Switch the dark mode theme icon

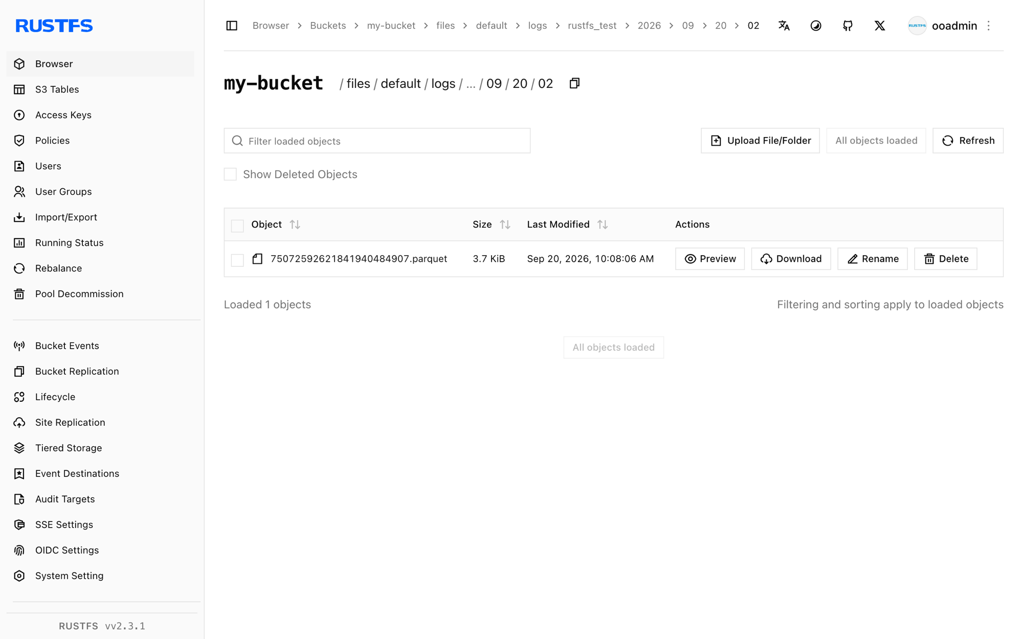(x=816, y=26)
